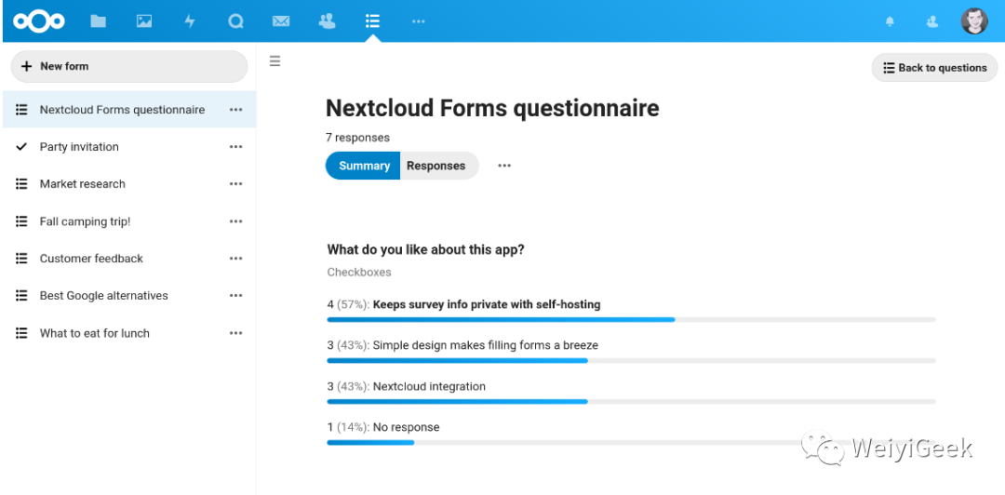The image size is (1005, 495).
Task: Open the Activity lightning icon
Action: pyautogui.click(x=190, y=20)
